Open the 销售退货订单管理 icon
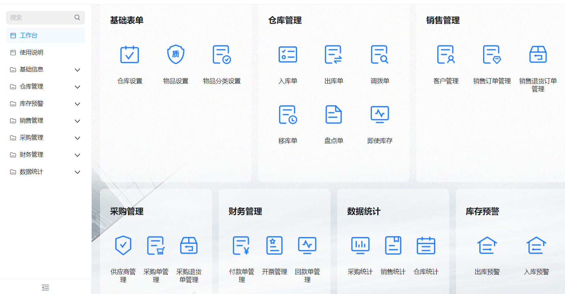The image size is (565, 294). (x=538, y=54)
